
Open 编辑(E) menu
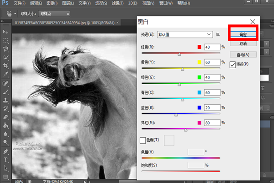pos(36,3)
